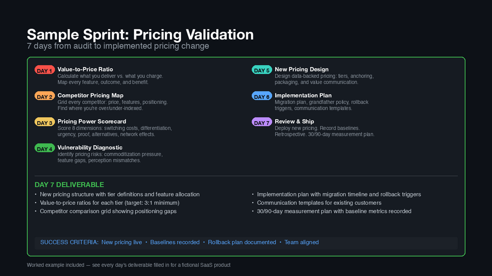Screen dimensions: 492x276
Task: Click the slide title 'Sample Sprint: Pricing Validation'
Action: pos(140,35)
